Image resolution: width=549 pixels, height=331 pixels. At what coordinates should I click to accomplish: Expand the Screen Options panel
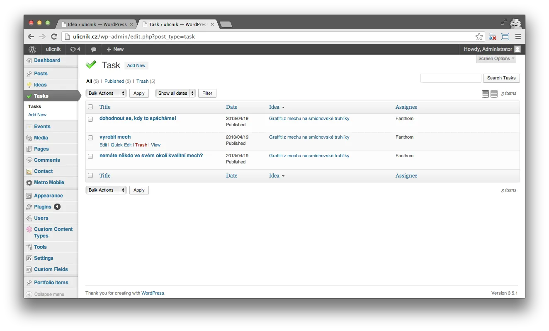(x=496, y=59)
